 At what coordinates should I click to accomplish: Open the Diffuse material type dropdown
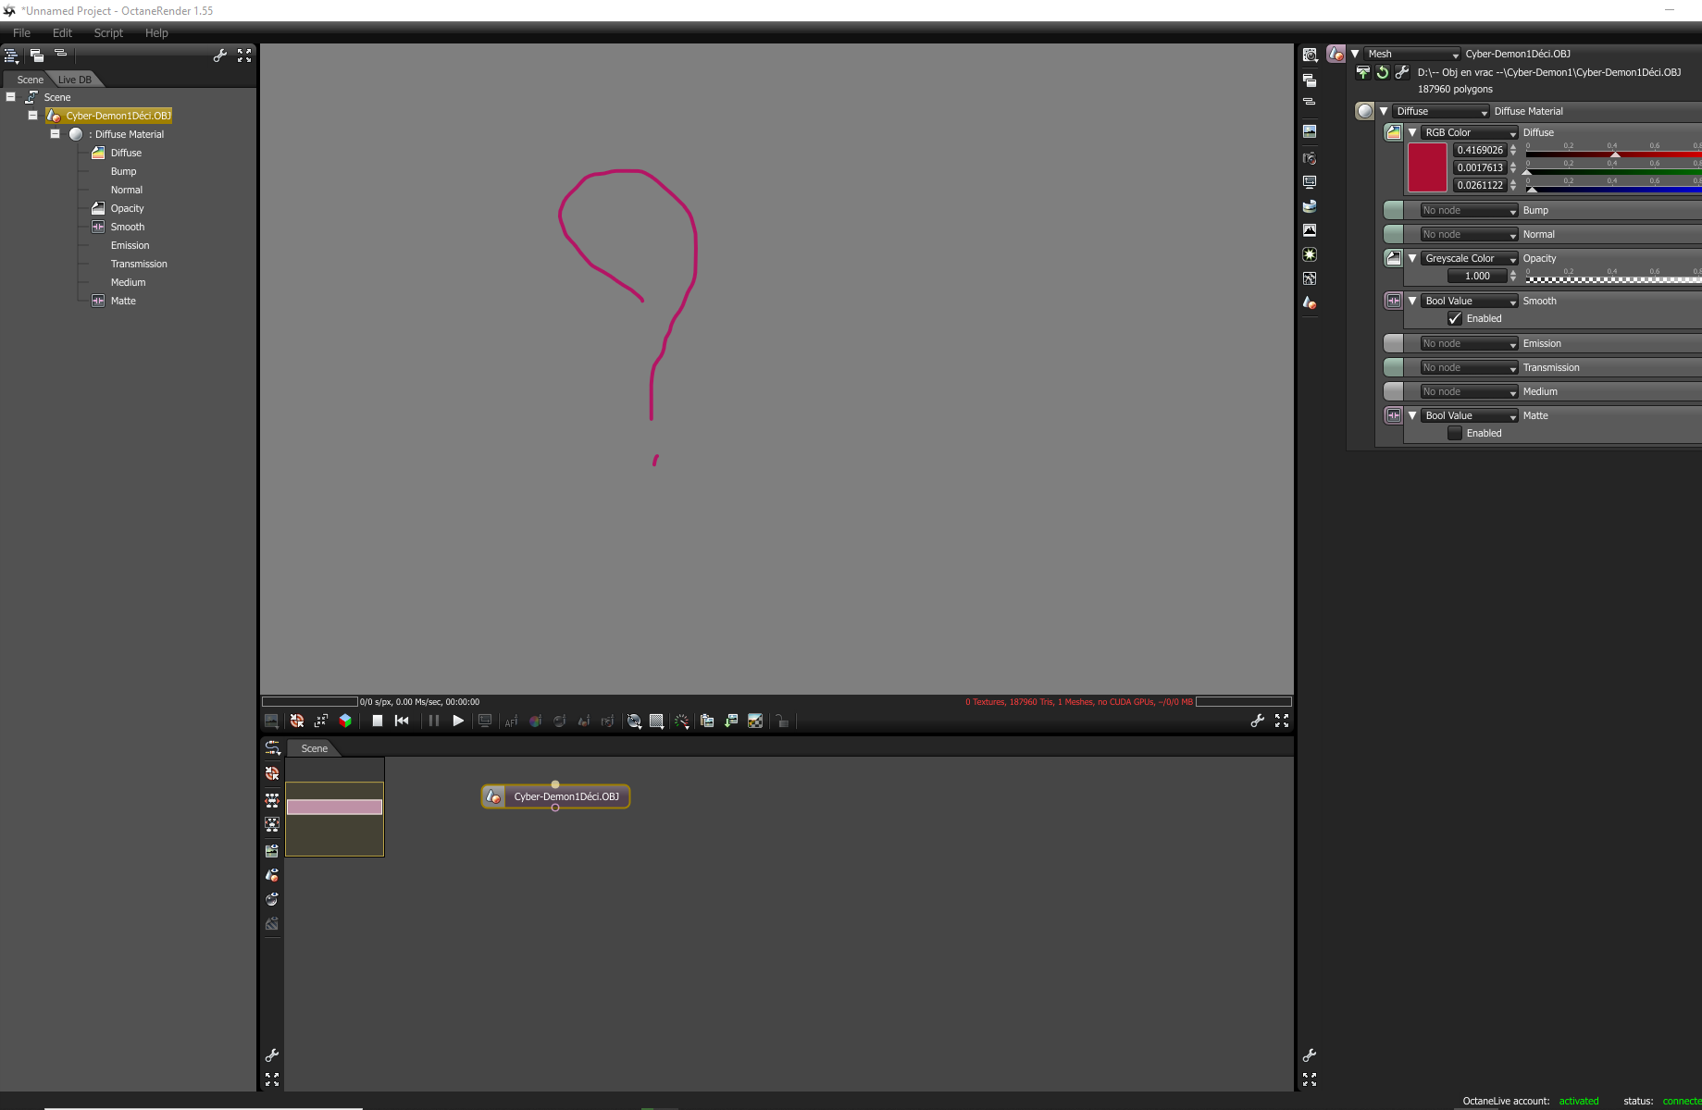tap(1441, 112)
